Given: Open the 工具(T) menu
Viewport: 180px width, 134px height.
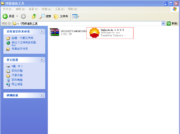Looking at the screenshot, I should pyautogui.click(x=60, y=9).
